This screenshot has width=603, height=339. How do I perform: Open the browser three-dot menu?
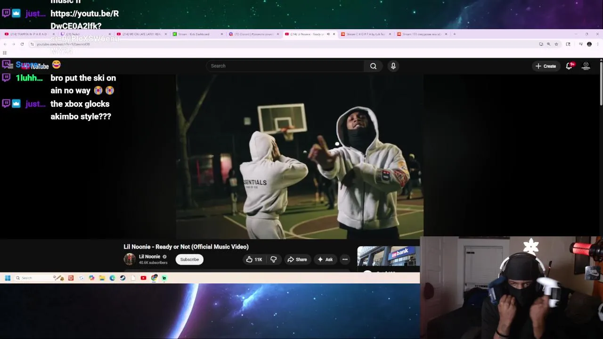[597, 44]
